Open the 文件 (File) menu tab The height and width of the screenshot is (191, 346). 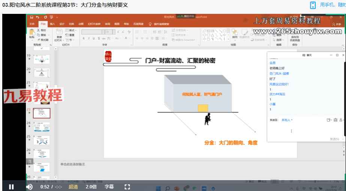32,24
